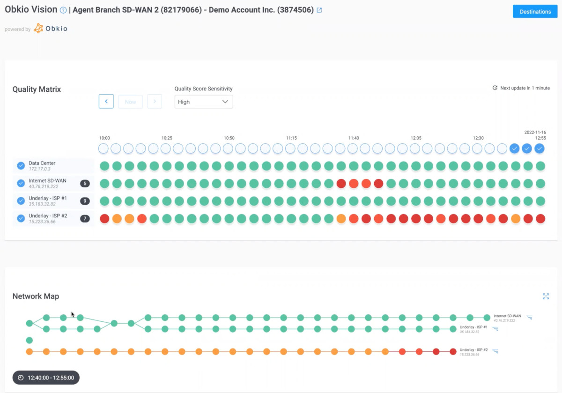This screenshot has width=562, height=393.
Task: Toggle the Internet SD-WAN row selection
Action: [x=21, y=183]
